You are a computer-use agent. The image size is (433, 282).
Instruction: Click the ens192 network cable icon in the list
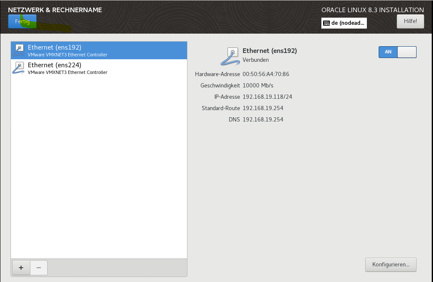click(19, 50)
